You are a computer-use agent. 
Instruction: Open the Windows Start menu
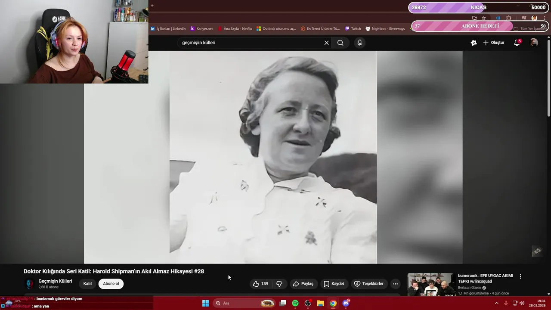pyautogui.click(x=206, y=303)
